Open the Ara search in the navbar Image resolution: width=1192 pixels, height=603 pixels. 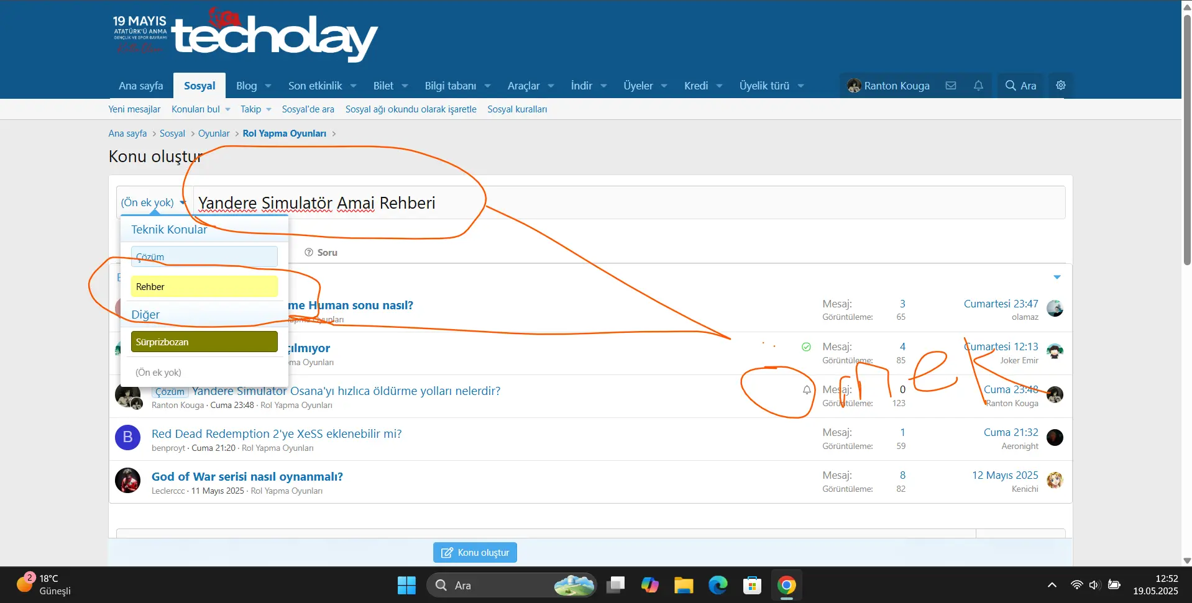click(x=1020, y=86)
